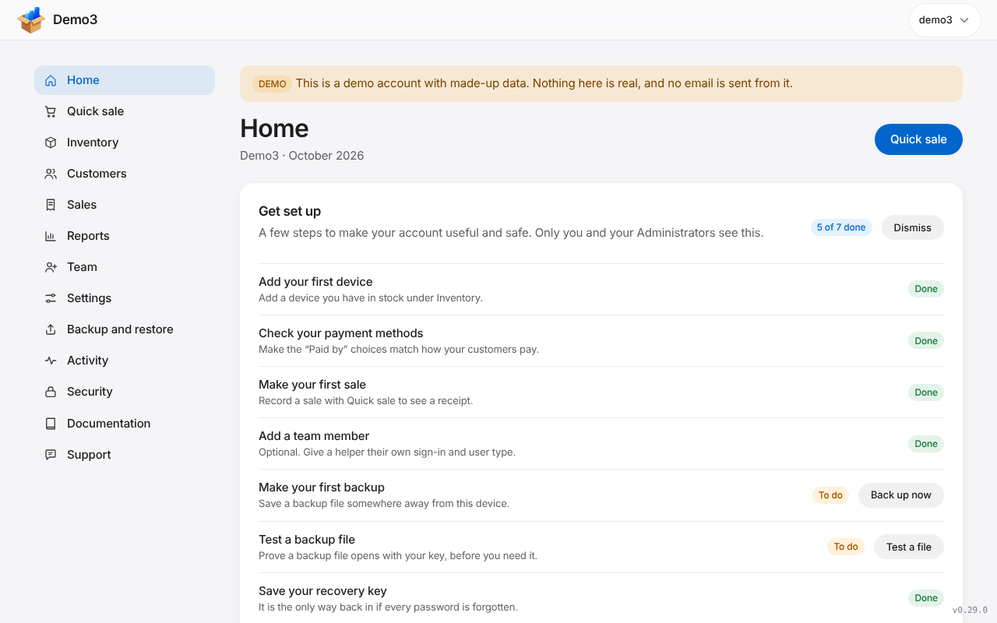This screenshot has width=997, height=623.
Task: Click the Support chat bubble icon
Action: [51, 455]
